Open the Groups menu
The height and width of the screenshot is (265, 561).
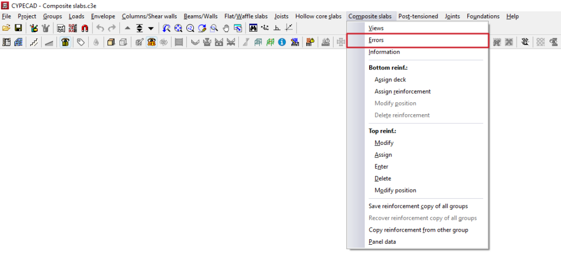click(x=53, y=16)
